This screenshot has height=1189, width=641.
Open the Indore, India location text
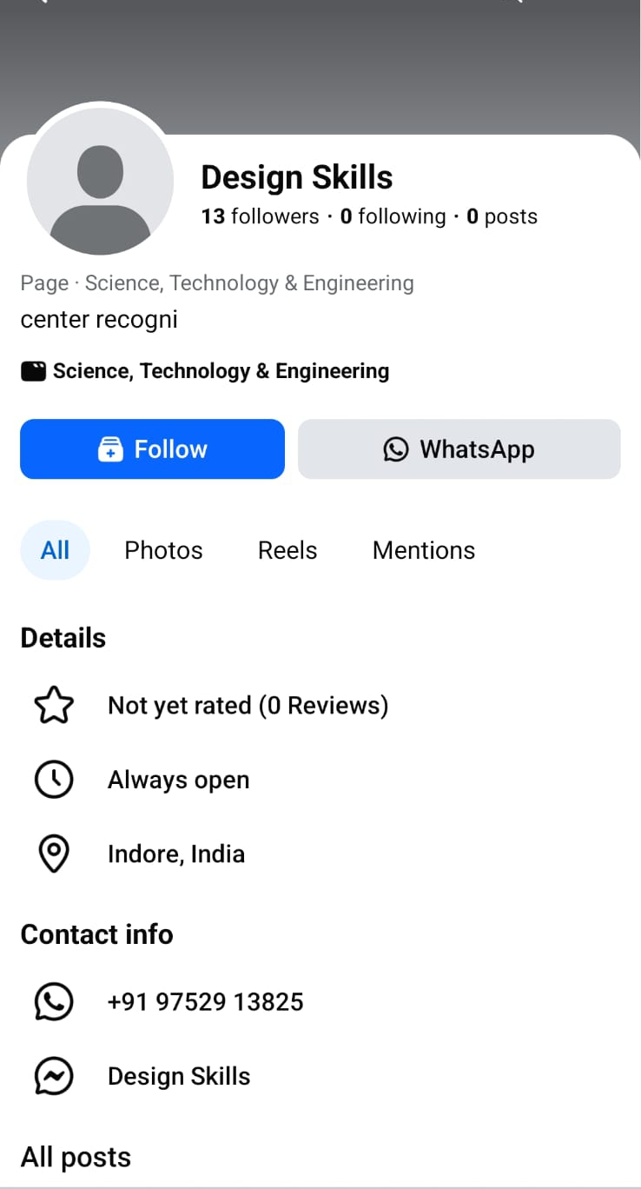pos(176,854)
